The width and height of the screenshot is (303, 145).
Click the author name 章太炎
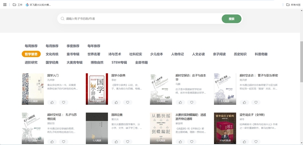click(115, 119)
